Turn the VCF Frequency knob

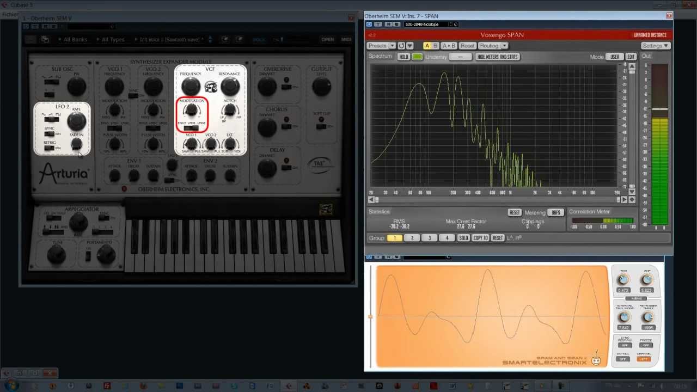coord(191,86)
